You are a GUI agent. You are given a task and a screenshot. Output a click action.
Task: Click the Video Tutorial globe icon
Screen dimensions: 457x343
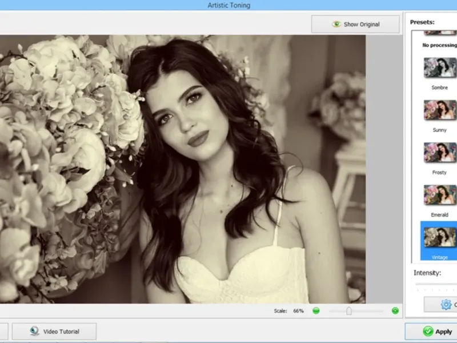pos(35,332)
